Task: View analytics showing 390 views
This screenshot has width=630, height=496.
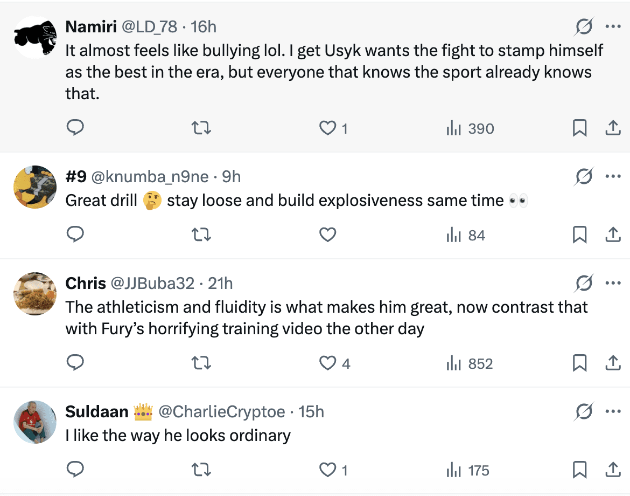Action: tap(470, 128)
